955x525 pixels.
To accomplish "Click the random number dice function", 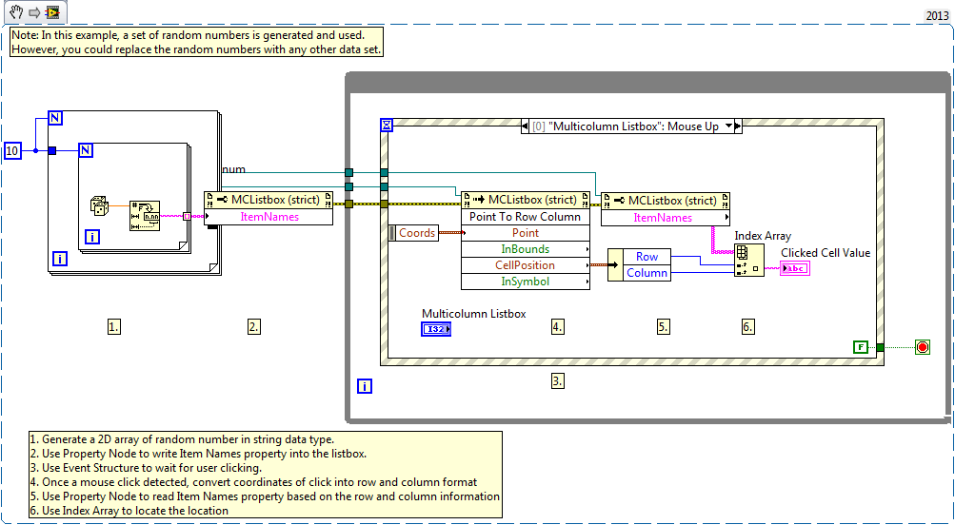I will coord(99,206).
